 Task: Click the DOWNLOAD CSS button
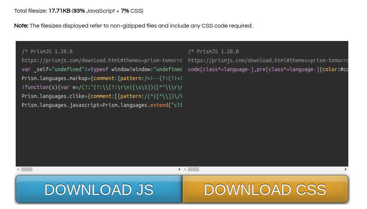pyautogui.click(x=265, y=189)
